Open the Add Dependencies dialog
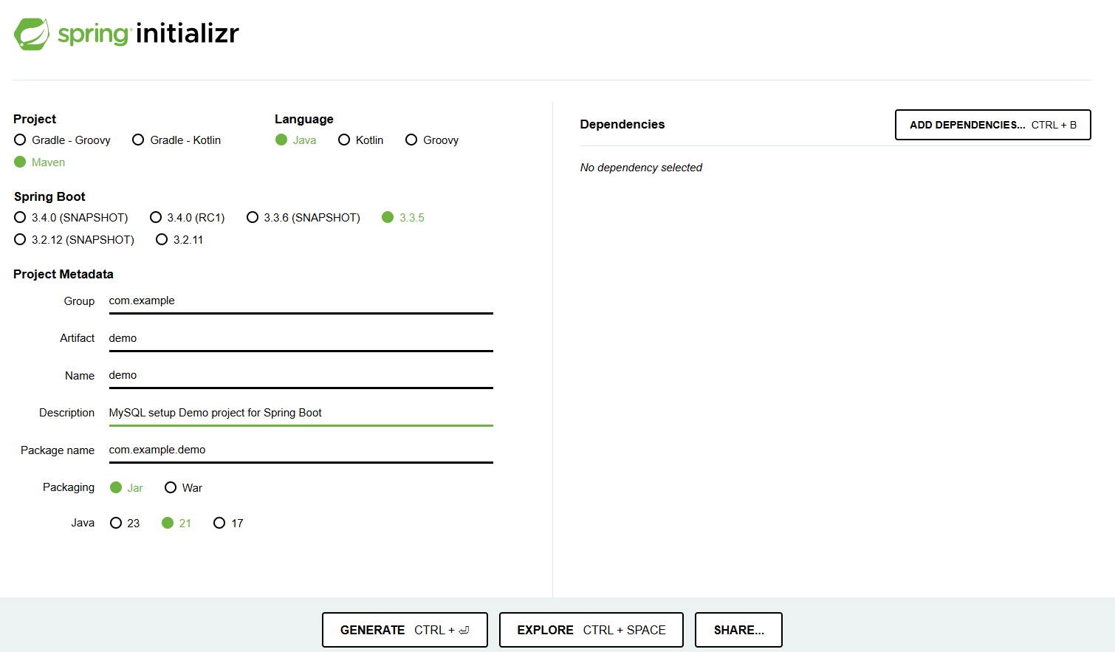1115x652 pixels. 993,125
